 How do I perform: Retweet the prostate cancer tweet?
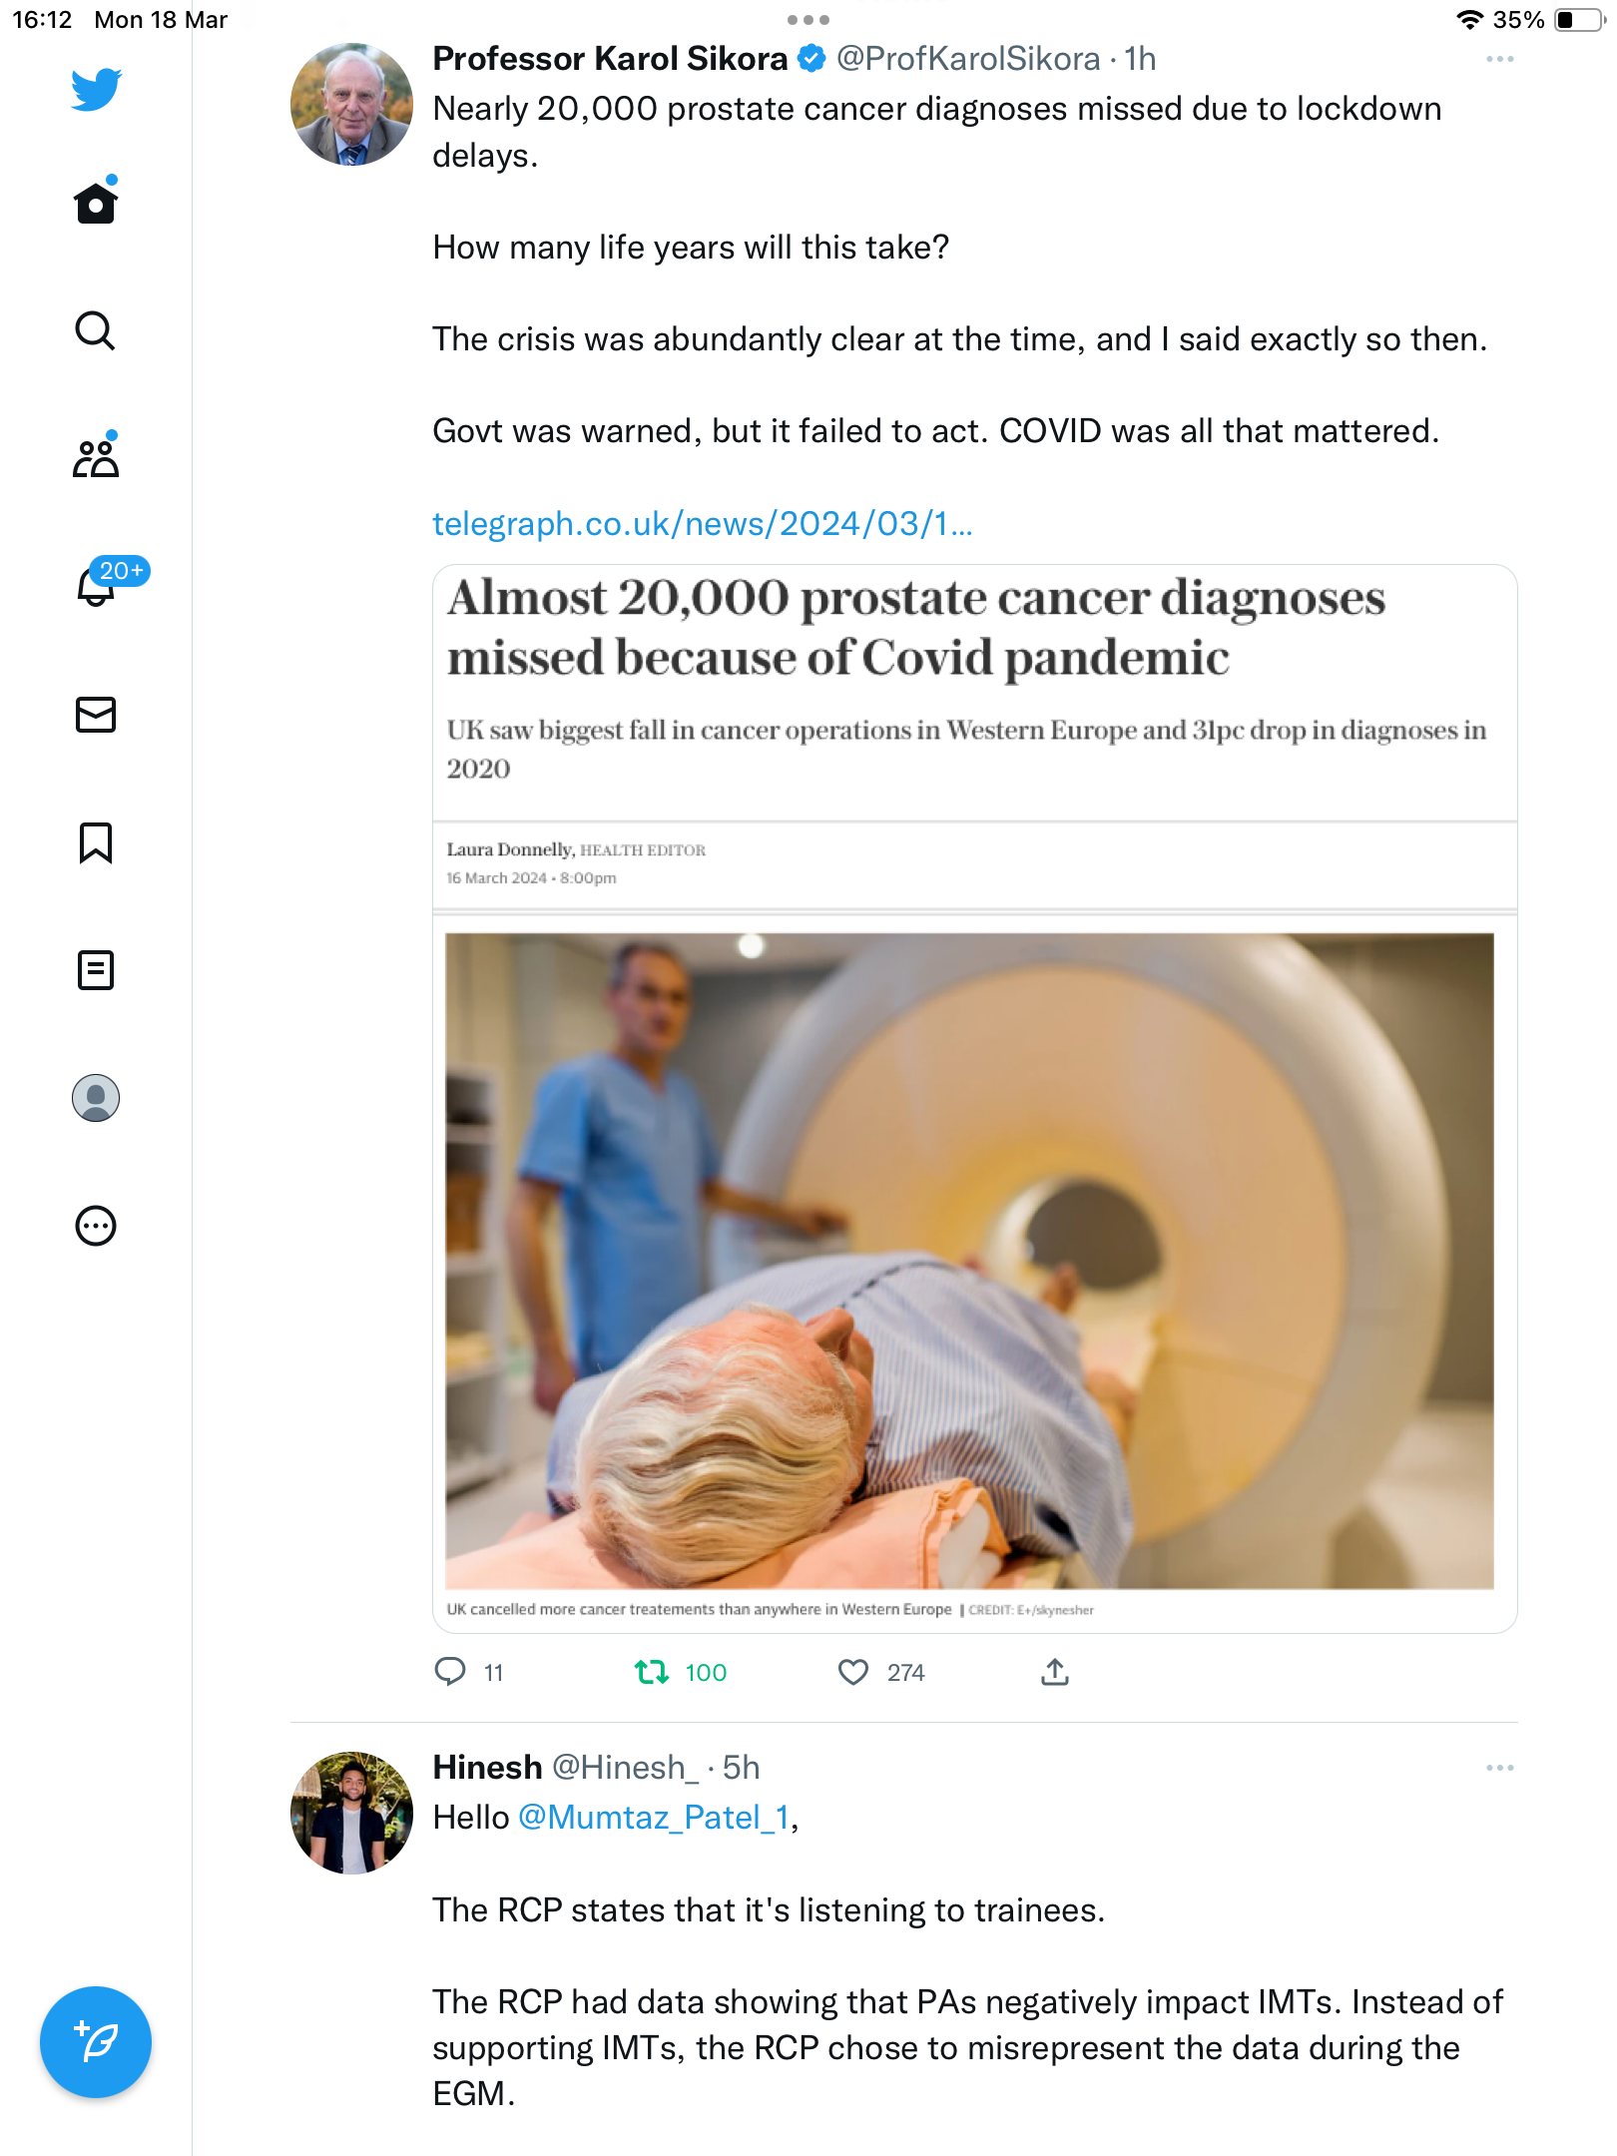(652, 1671)
